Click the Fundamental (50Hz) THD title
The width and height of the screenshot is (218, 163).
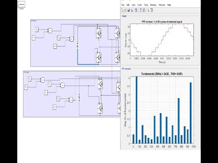[162, 74]
